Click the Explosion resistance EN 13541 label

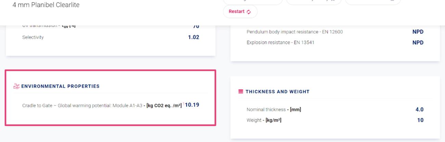[x=280, y=43]
